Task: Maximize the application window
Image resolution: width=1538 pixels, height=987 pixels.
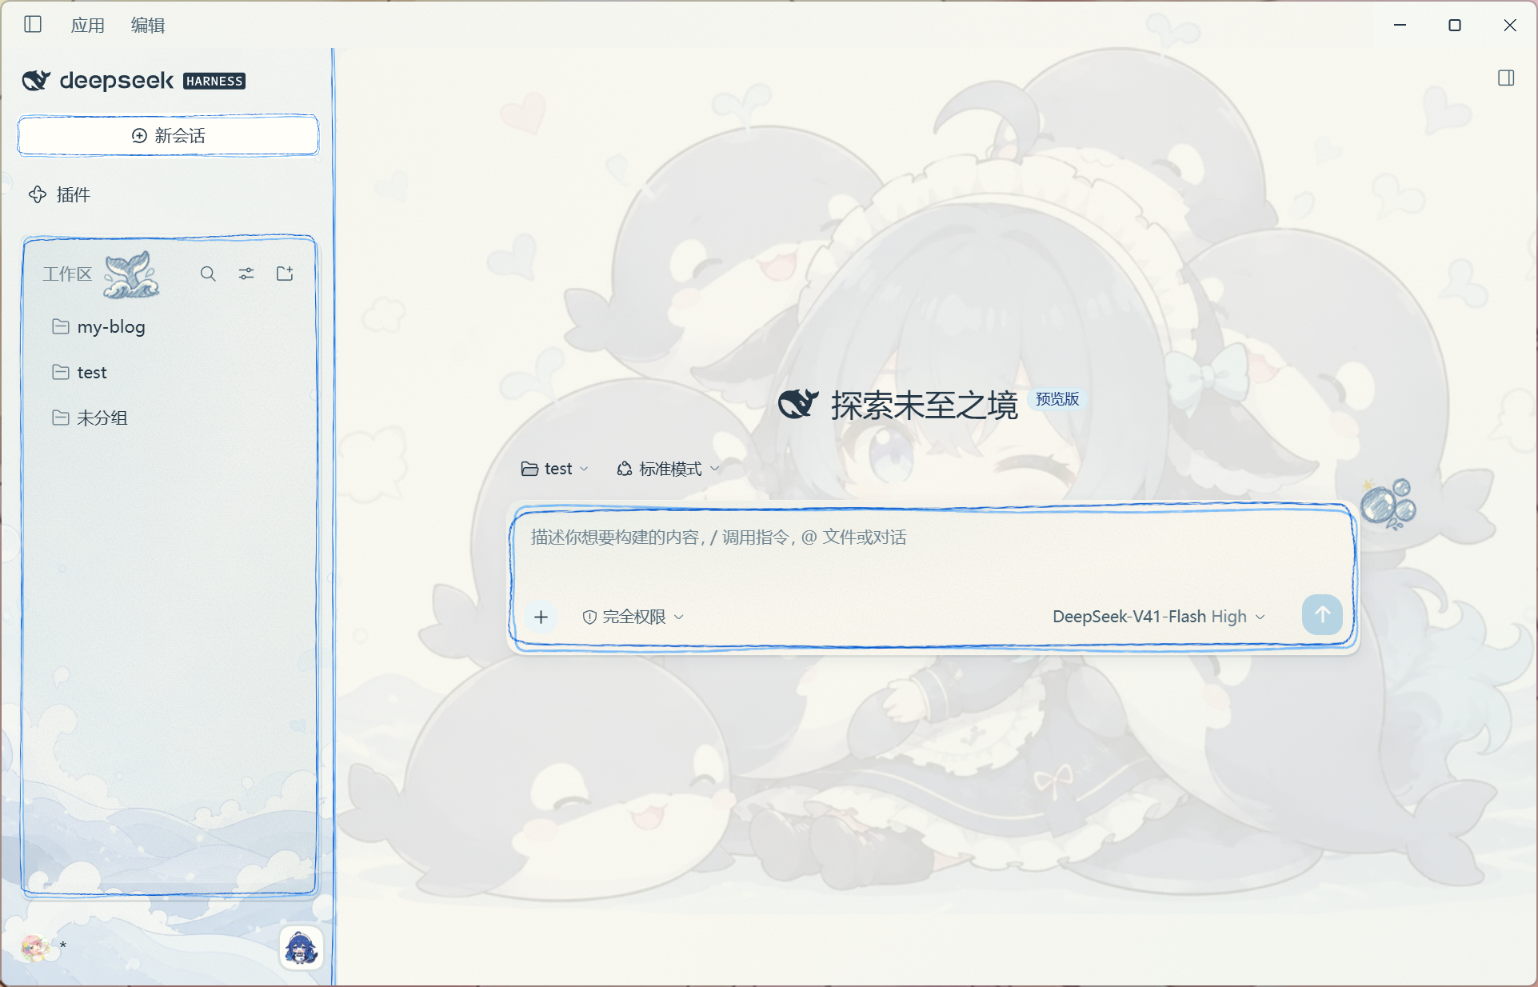Action: tap(1455, 25)
